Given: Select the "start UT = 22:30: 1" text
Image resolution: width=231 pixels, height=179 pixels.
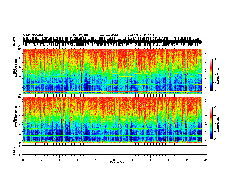Looking at the screenshot, I should [x=141, y=35].
